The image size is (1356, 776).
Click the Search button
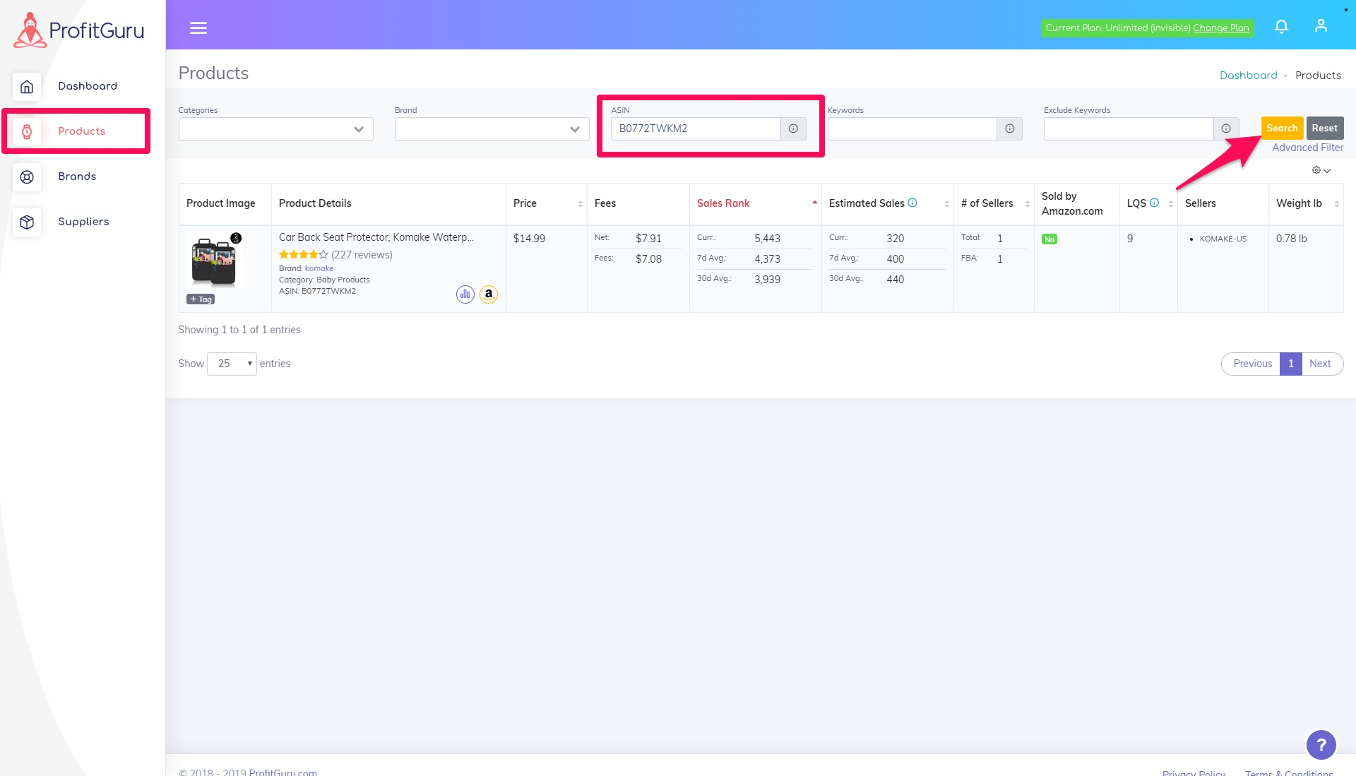(x=1282, y=128)
